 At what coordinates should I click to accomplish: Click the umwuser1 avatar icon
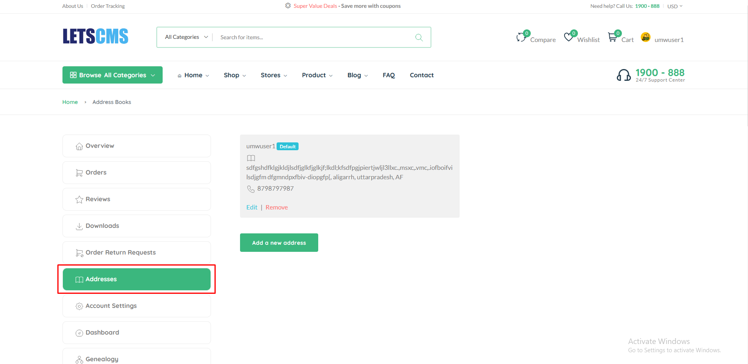point(645,37)
